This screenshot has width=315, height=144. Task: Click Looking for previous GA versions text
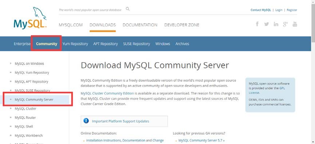(199, 133)
